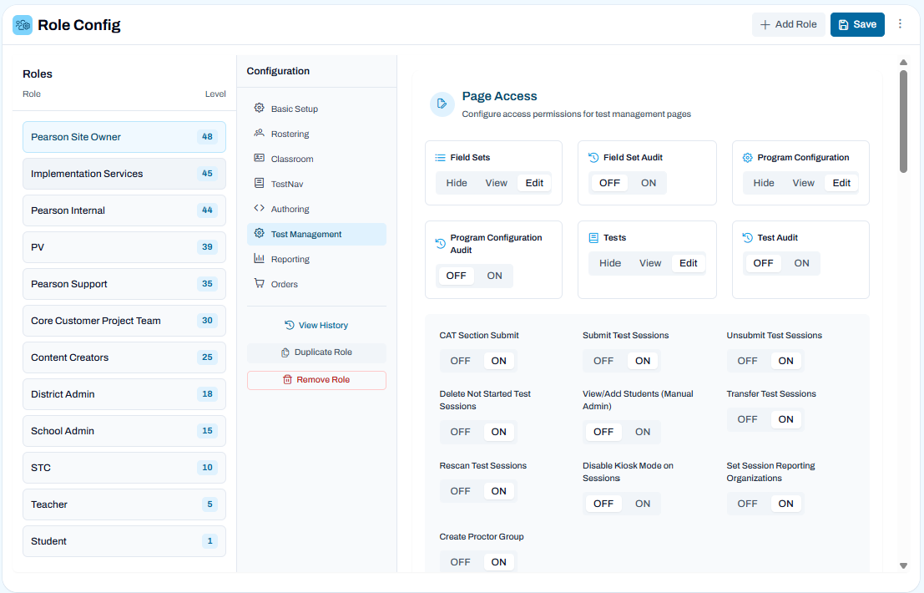Set Field Sets access to Hide
Viewport: 924px width, 593px height.
coord(457,183)
